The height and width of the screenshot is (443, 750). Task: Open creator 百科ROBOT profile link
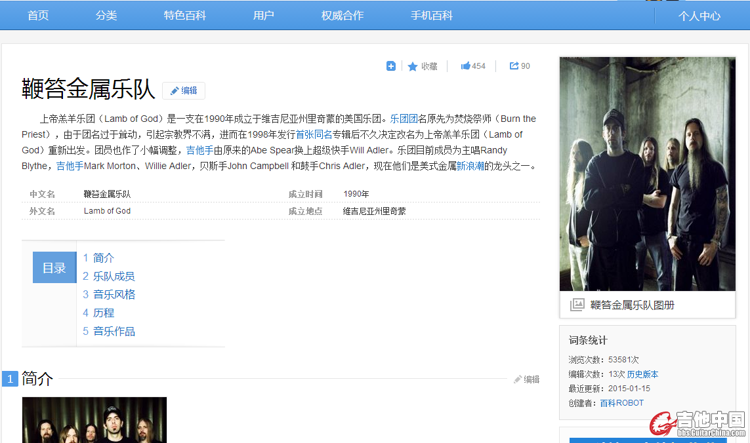tap(622, 403)
